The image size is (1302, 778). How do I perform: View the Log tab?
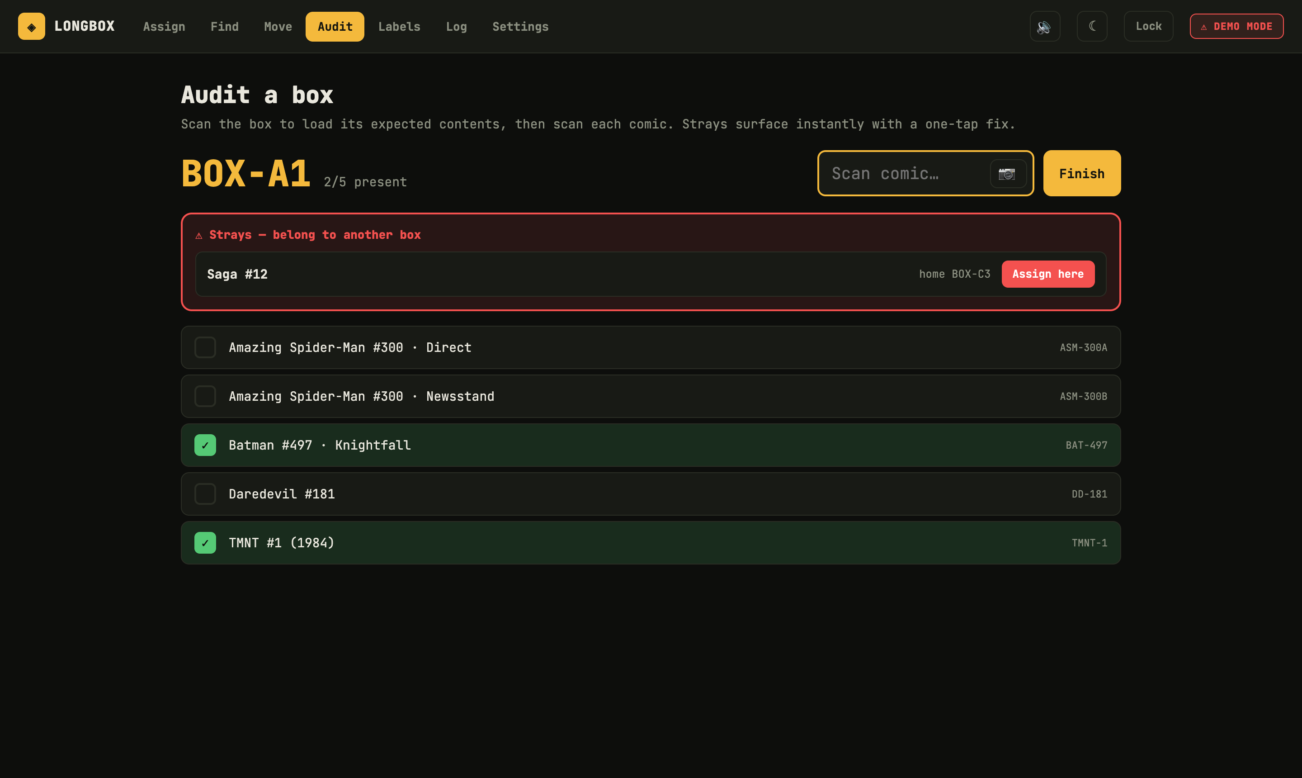click(x=456, y=26)
